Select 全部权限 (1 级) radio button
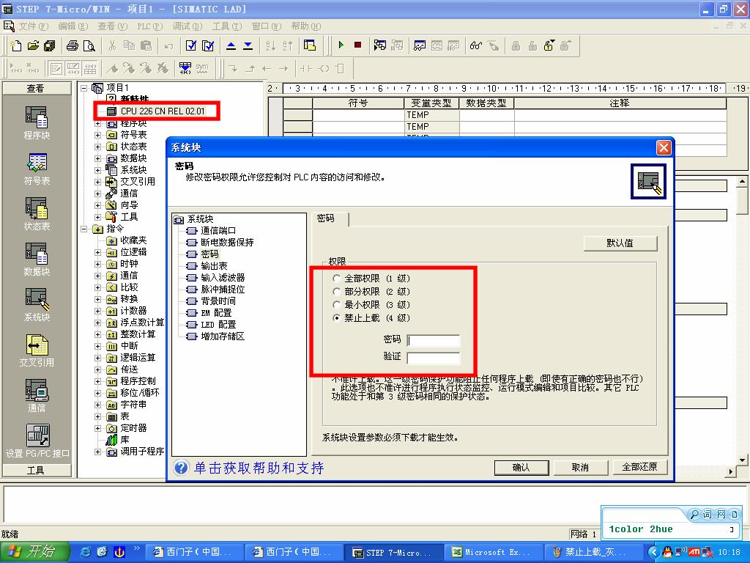This screenshot has height=563, width=750. pyautogui.click(x=337, y=278)
